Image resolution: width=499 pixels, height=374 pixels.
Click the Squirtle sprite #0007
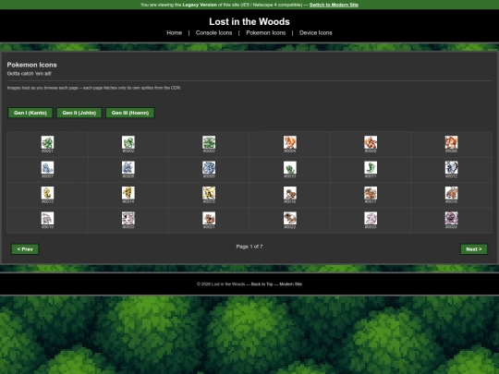(47, 167)
